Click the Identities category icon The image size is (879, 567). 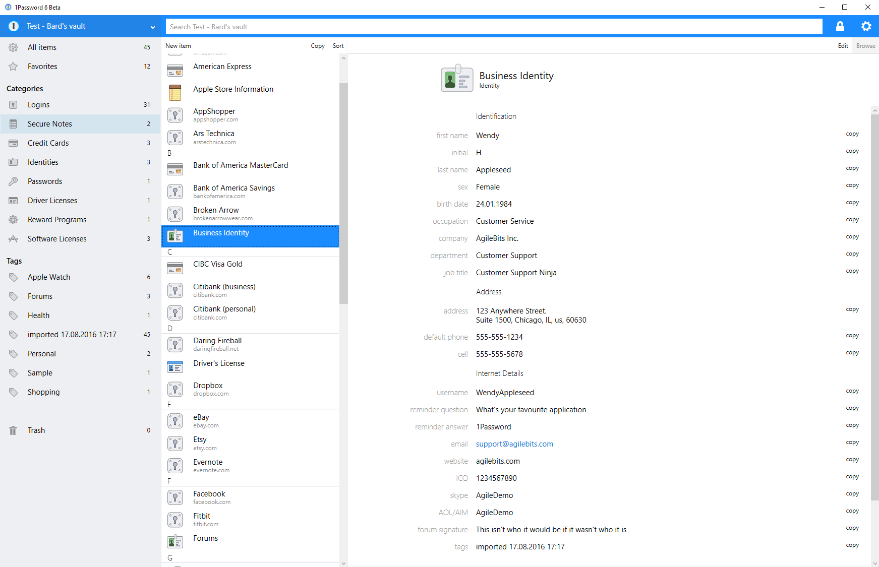[x=14, y=162]
